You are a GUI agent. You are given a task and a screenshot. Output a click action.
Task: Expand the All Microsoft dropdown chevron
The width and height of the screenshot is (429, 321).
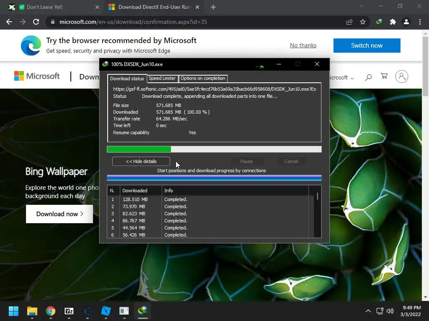pos(352,78)
